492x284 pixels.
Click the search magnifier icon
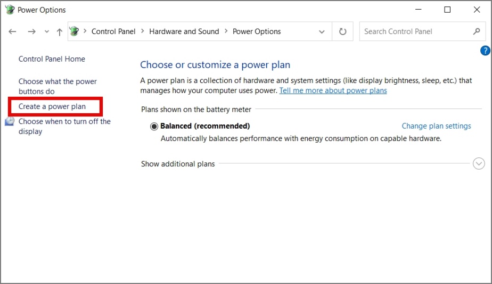coord(477,31)
